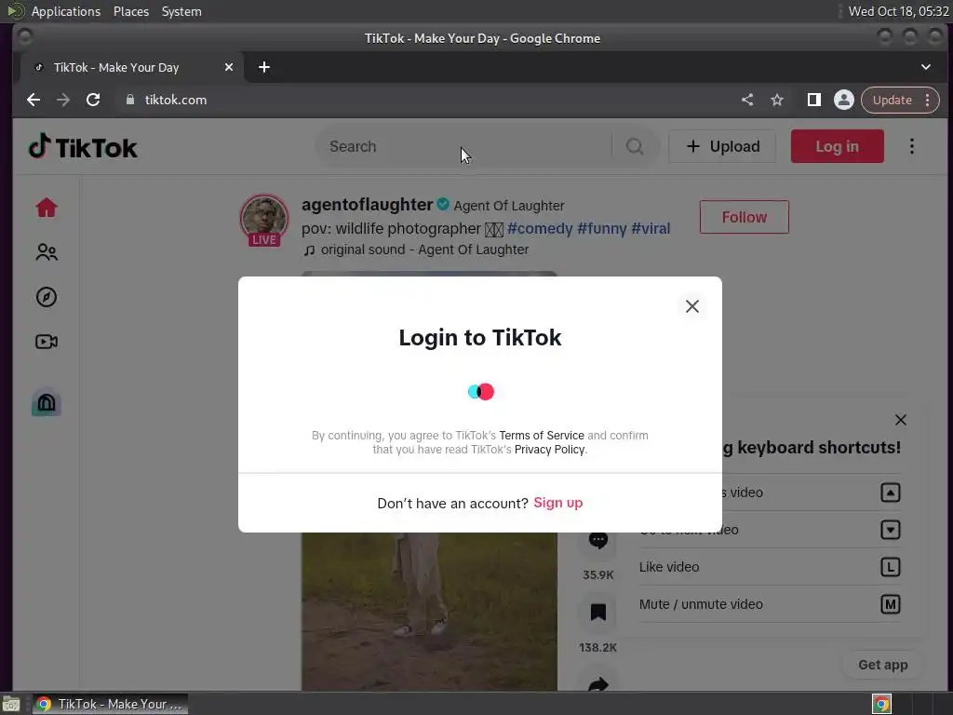
Task: Click the Like video text
Action: pos(669,567)
